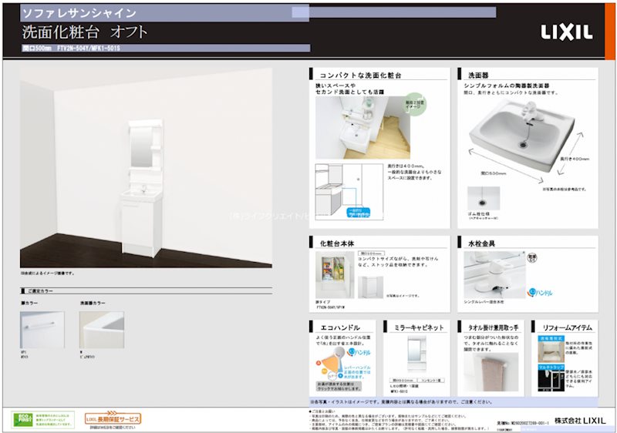Open the cabinet interior storage photo
Screen dimensions: 617x433
[x=335, y=275]
